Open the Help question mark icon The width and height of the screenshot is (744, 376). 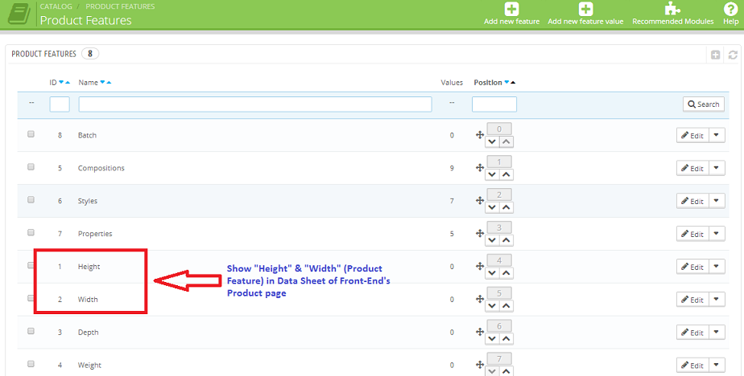730,9
